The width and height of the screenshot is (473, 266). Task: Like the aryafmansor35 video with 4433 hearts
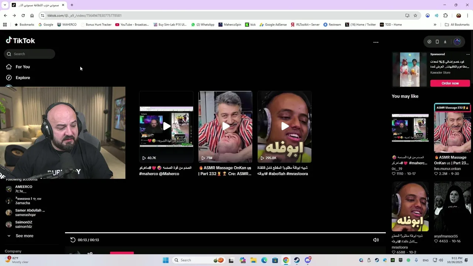coord(436,241)
